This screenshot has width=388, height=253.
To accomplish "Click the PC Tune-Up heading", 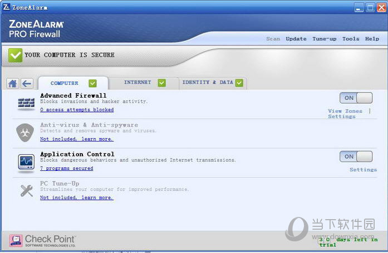I will [60, 184].
